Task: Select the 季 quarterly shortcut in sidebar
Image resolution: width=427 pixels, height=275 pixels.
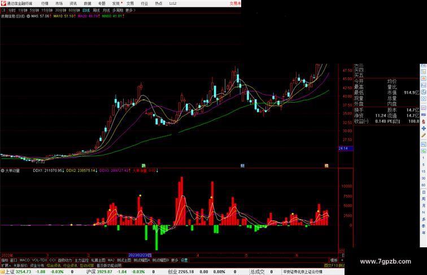Action: coord(424,226)
